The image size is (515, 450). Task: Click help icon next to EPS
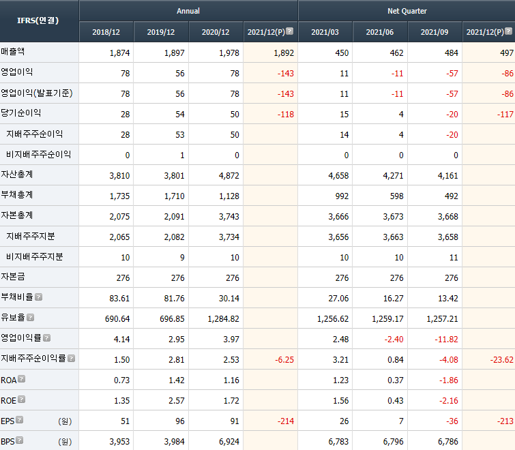[19, 419]
